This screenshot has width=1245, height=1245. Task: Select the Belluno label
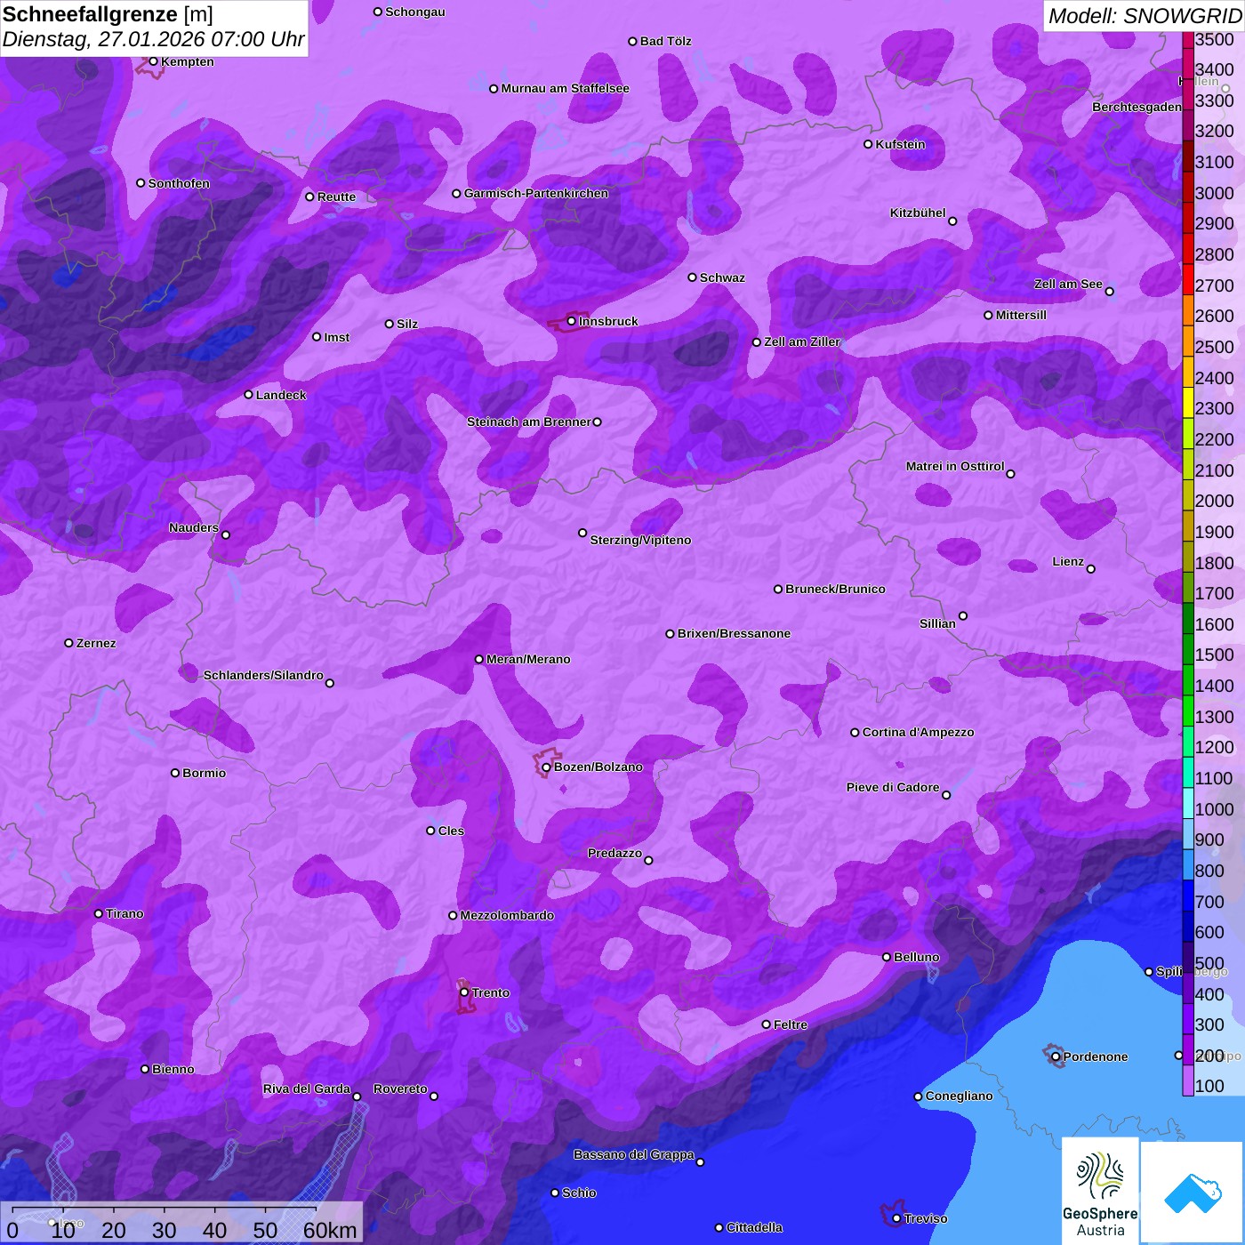click(x=916, y=957)
